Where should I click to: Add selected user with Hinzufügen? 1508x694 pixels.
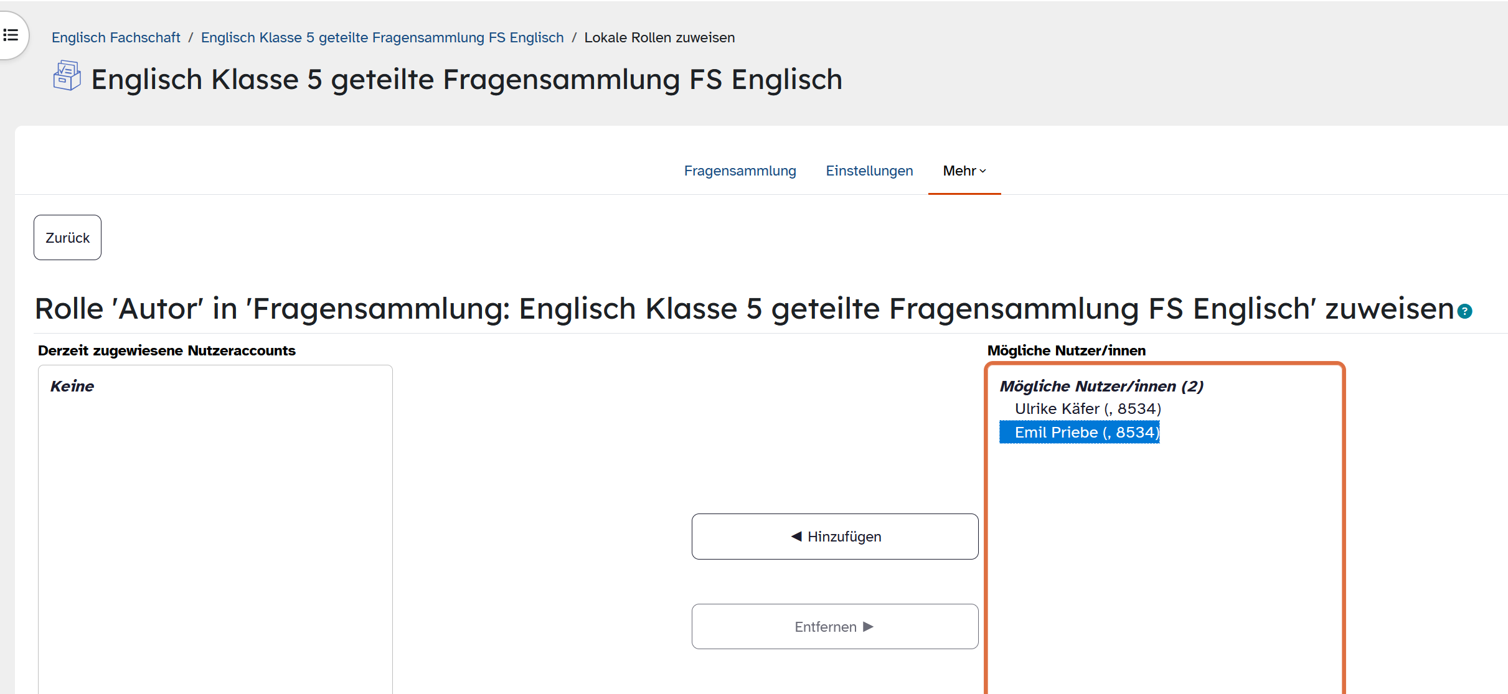(835, 537)
